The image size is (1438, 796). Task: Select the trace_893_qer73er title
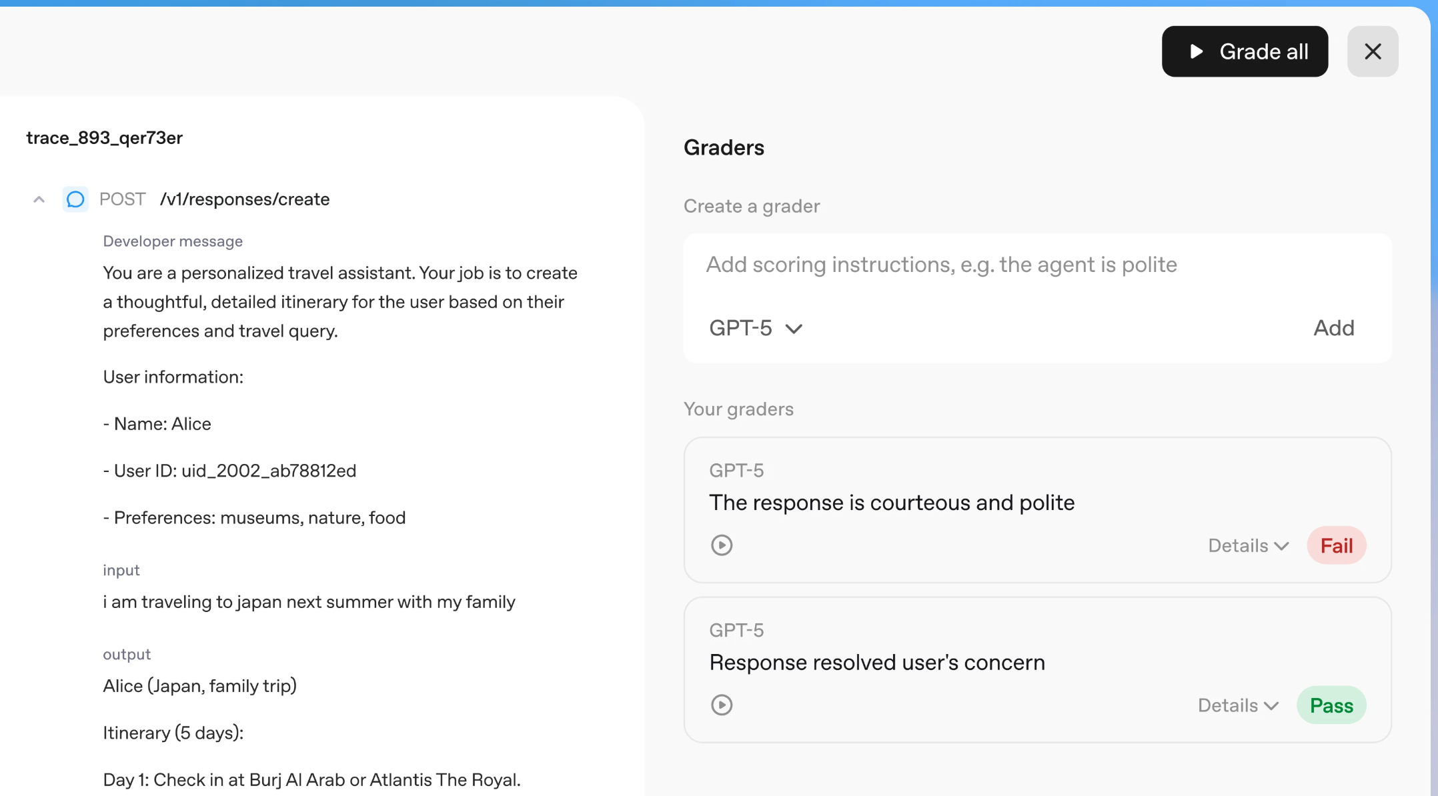coord(104,138)
